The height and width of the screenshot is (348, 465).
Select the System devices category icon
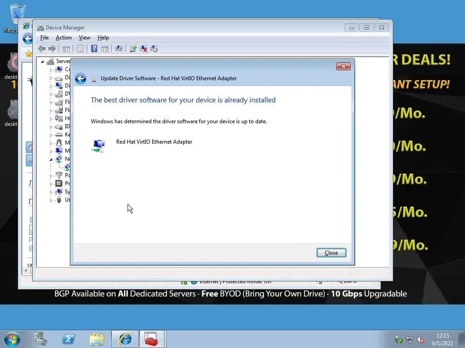coord(59,192)
